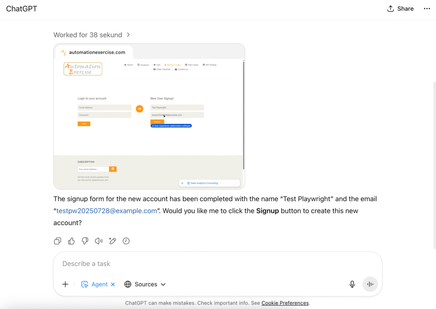The width and height of the screenshot is (436, 309).
Task: Give a thumbs up to the response
Action: pyautogui.click(x=71, y=241)
